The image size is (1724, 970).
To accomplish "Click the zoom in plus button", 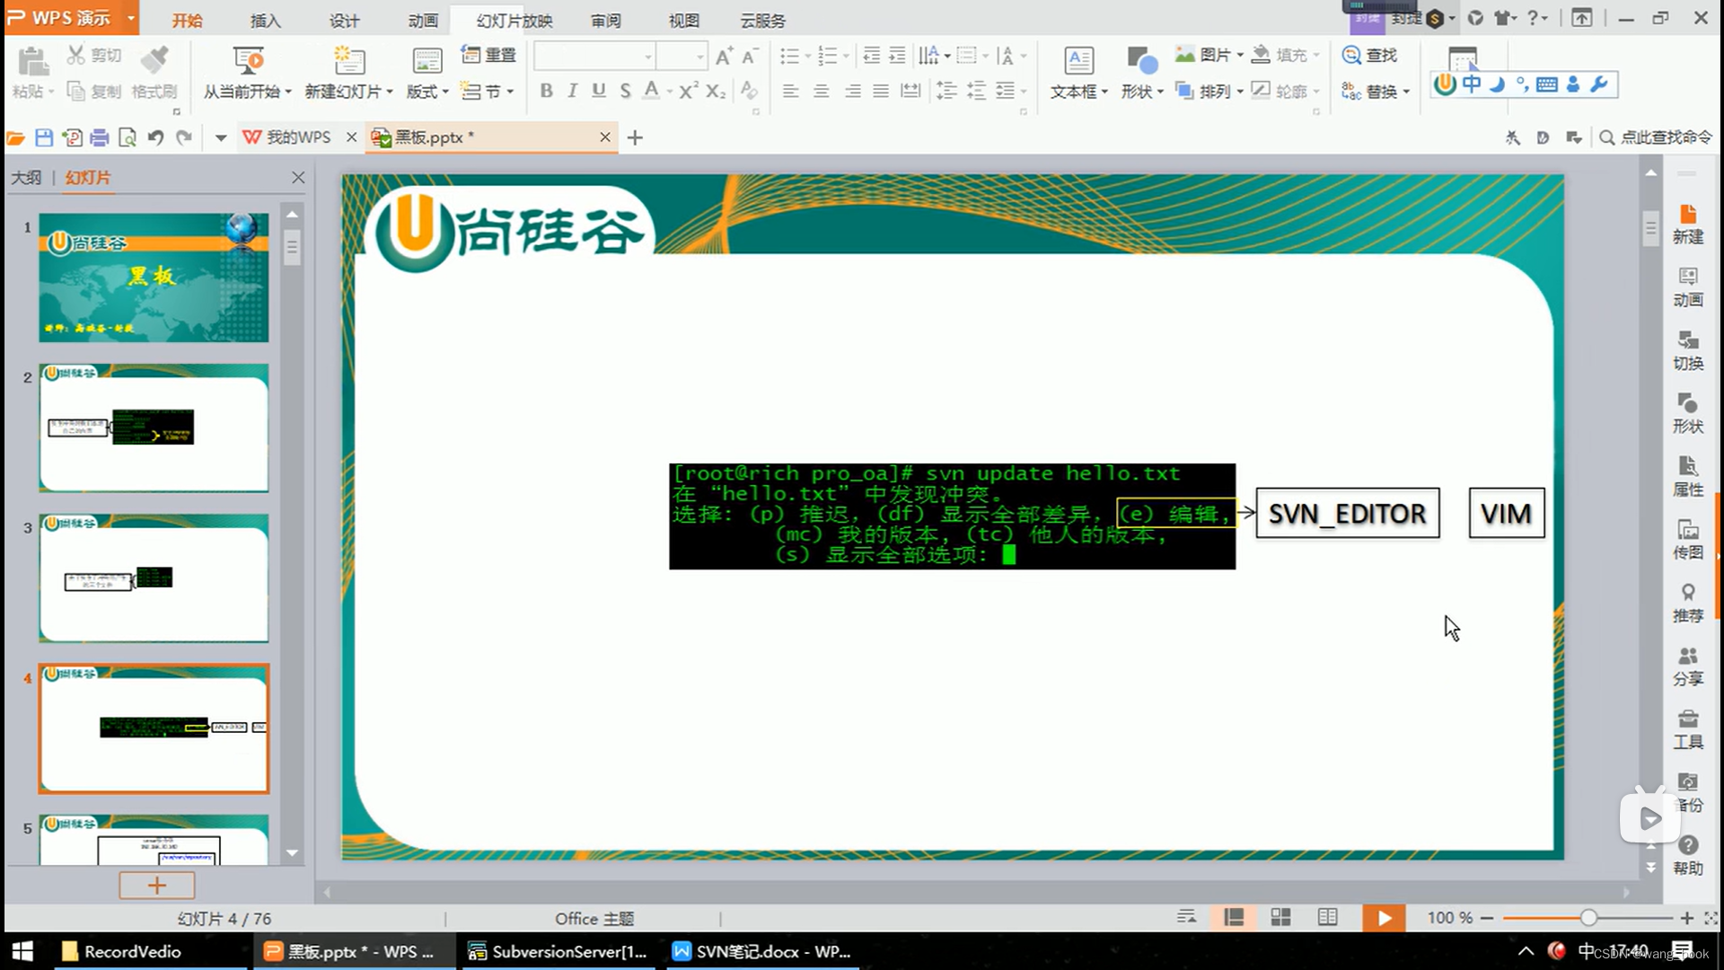I will [x=1687, y=918].
